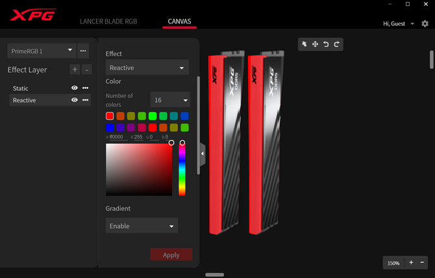Viewport: 435px width, 278px height.
Task: Remove the selected effect layer
Action: pyautogui.click(x=86, y=69)
